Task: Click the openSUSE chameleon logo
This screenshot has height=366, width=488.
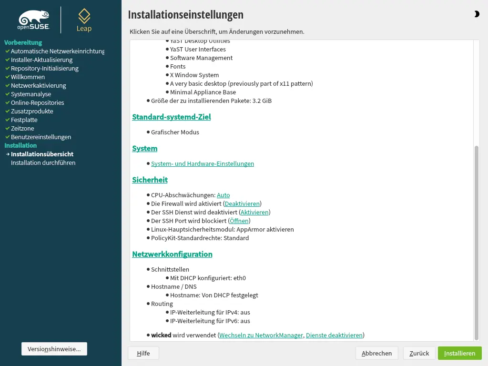Action: (33, 20)
